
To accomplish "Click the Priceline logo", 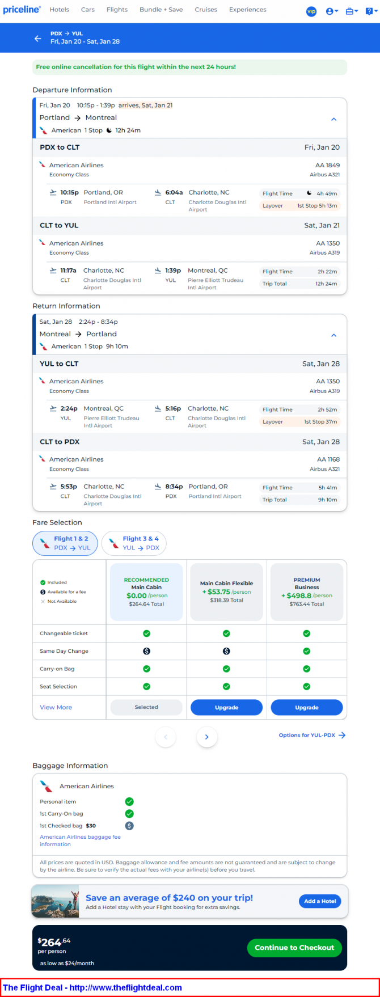I will pyautogui.click(x=22, y=10).
